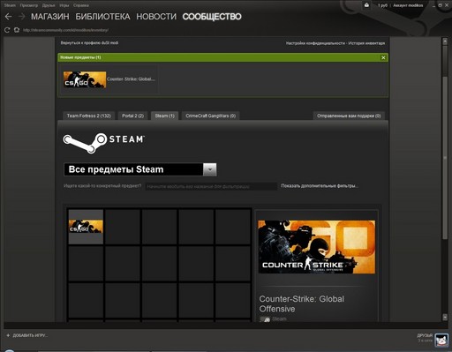The width and height of the screenshot is (452, 352).
Task: Open the cat avatar friends icon
Action: [441, 341]
